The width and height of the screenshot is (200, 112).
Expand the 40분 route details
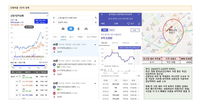point(95,45)
